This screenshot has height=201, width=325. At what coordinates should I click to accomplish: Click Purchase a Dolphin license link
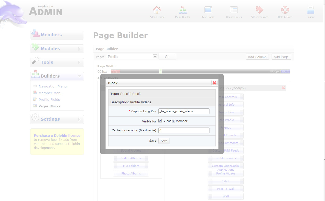(57, 136)
